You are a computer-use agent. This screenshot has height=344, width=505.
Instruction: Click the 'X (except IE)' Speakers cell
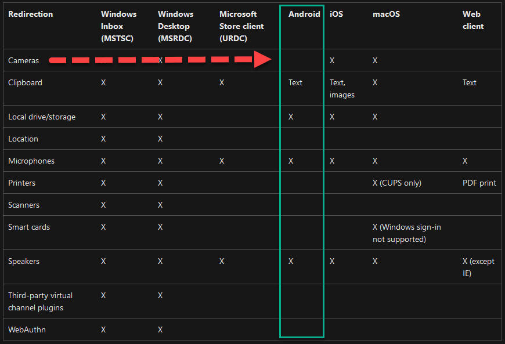(478, 267)
